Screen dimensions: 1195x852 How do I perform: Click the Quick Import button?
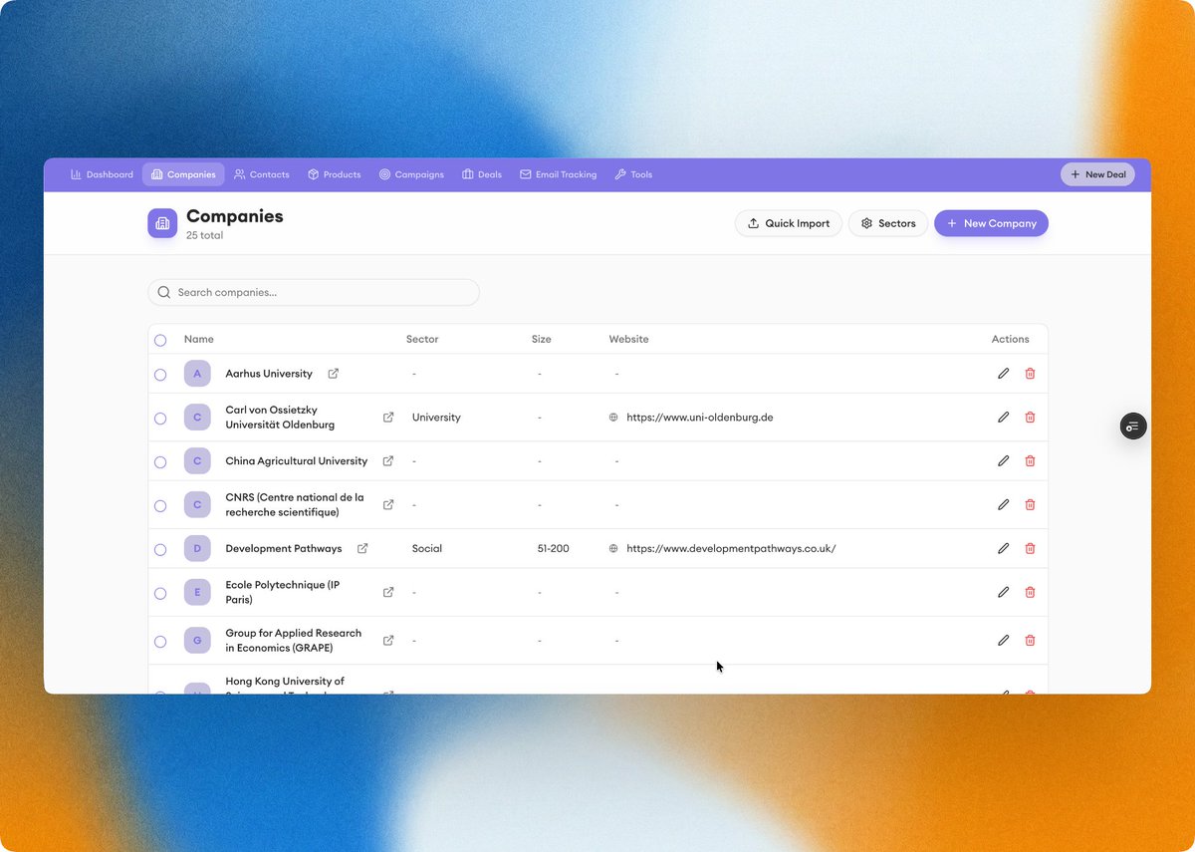click(789, 223)
